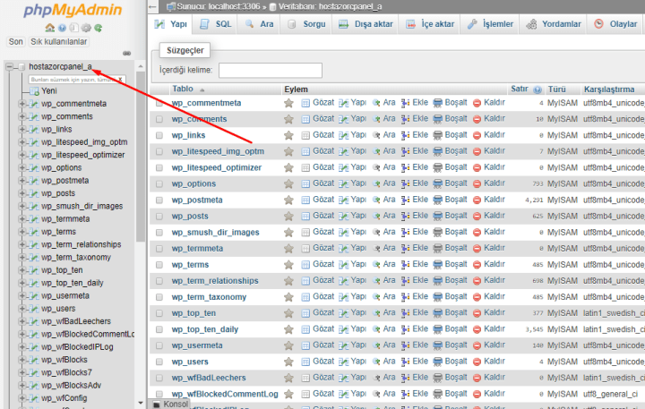The height and width of the screenshot is (409, 645).
Task: Click the sidebar vertical scrollbar thumb
Action: tap(141, 157)
